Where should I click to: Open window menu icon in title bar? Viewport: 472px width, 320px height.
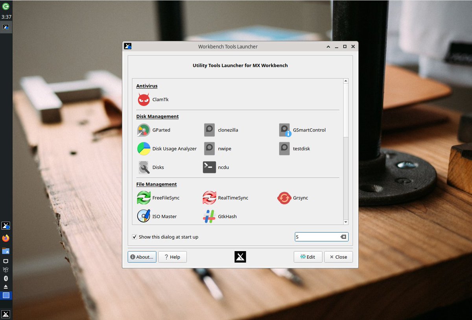point(128,46)
